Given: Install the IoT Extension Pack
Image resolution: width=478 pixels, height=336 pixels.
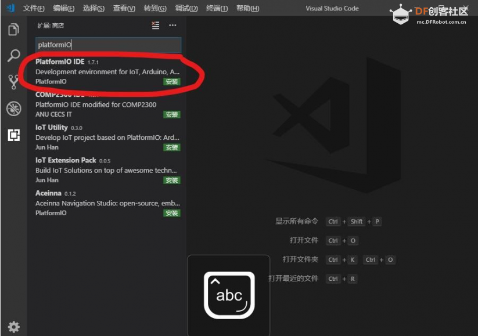Looking at the screenshot, I should click(172, 180).
